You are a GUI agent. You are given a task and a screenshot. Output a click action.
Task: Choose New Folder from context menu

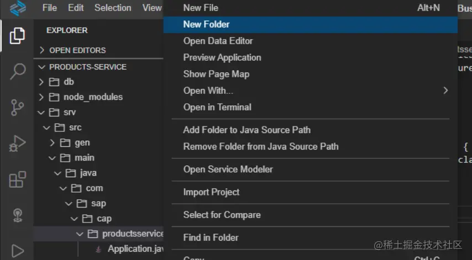click(206, 24)
